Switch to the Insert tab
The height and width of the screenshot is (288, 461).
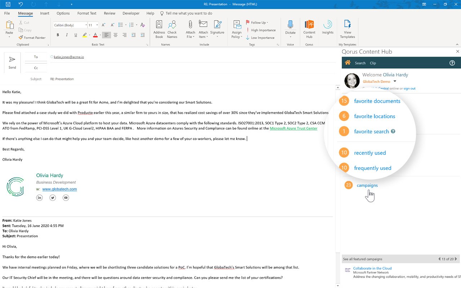pyautogui.click(x=45, y=13)
